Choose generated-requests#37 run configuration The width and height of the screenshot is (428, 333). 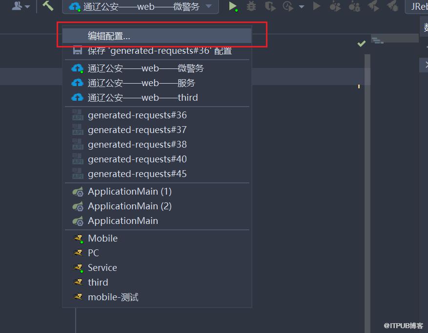tap(157, 130)
